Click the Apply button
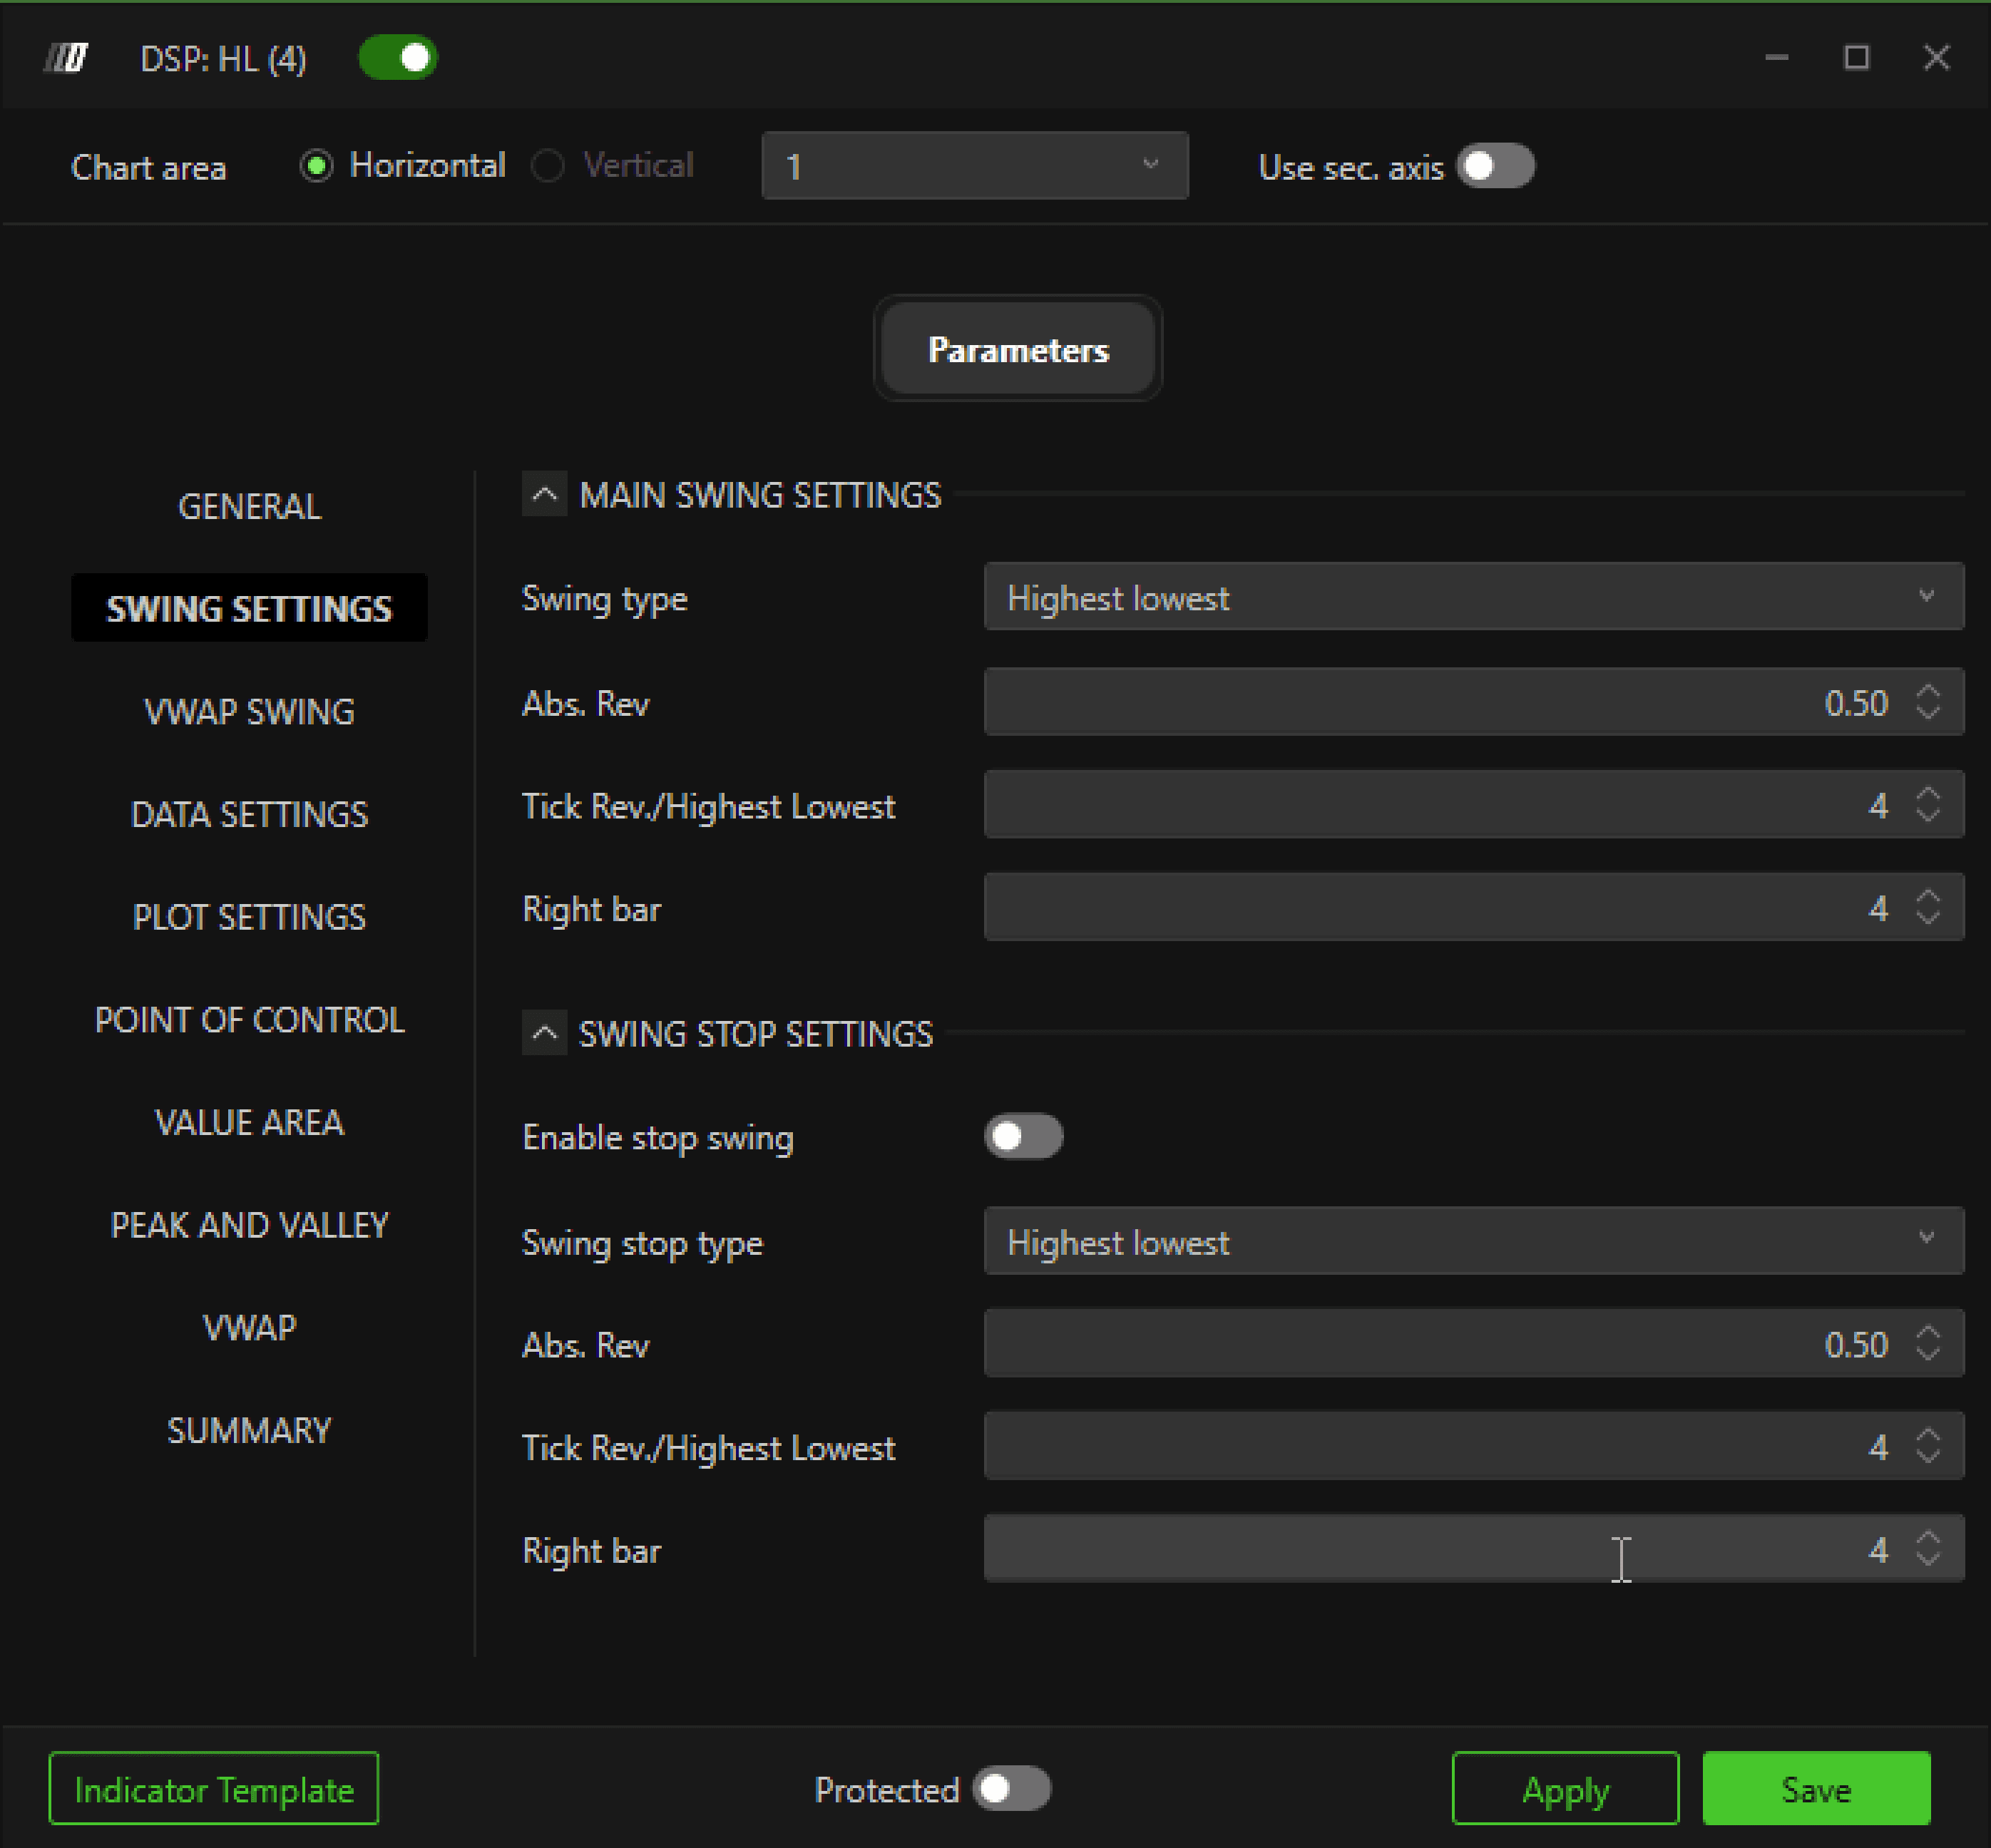1991x1848 pixels. click(x=1564, y=1789)
